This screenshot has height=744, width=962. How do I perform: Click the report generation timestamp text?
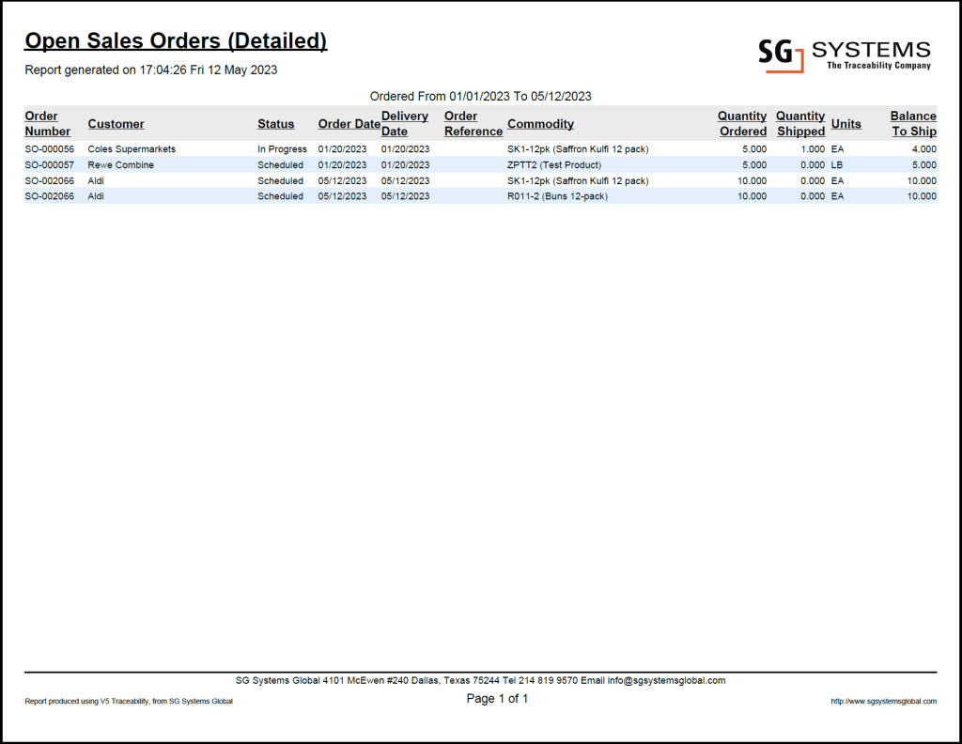(150, 70)
